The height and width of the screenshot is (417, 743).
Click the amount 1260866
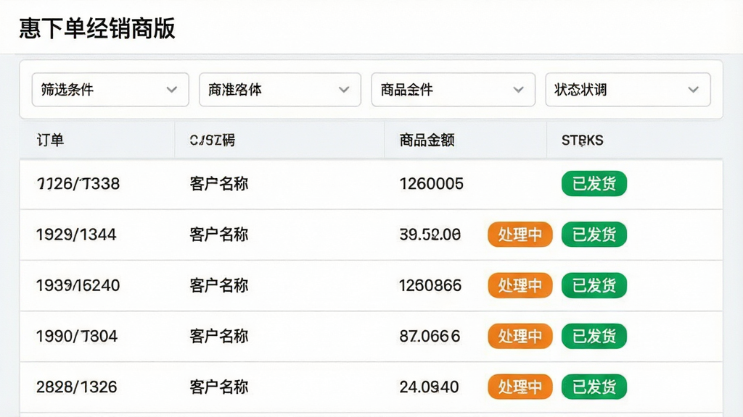430,285
